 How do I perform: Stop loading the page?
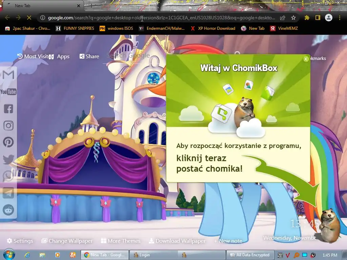29,18
